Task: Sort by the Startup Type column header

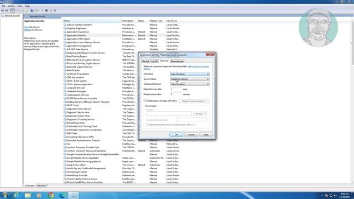Action: tap(157, 21)
